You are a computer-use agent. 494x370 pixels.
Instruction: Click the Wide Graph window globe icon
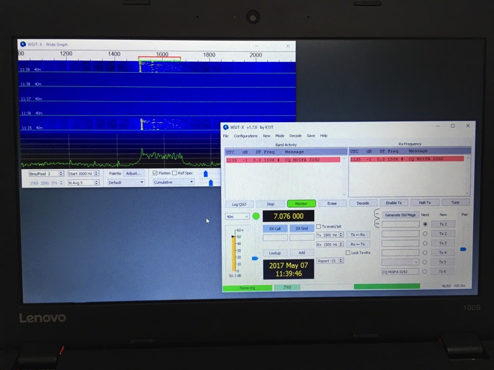point(23,44)
